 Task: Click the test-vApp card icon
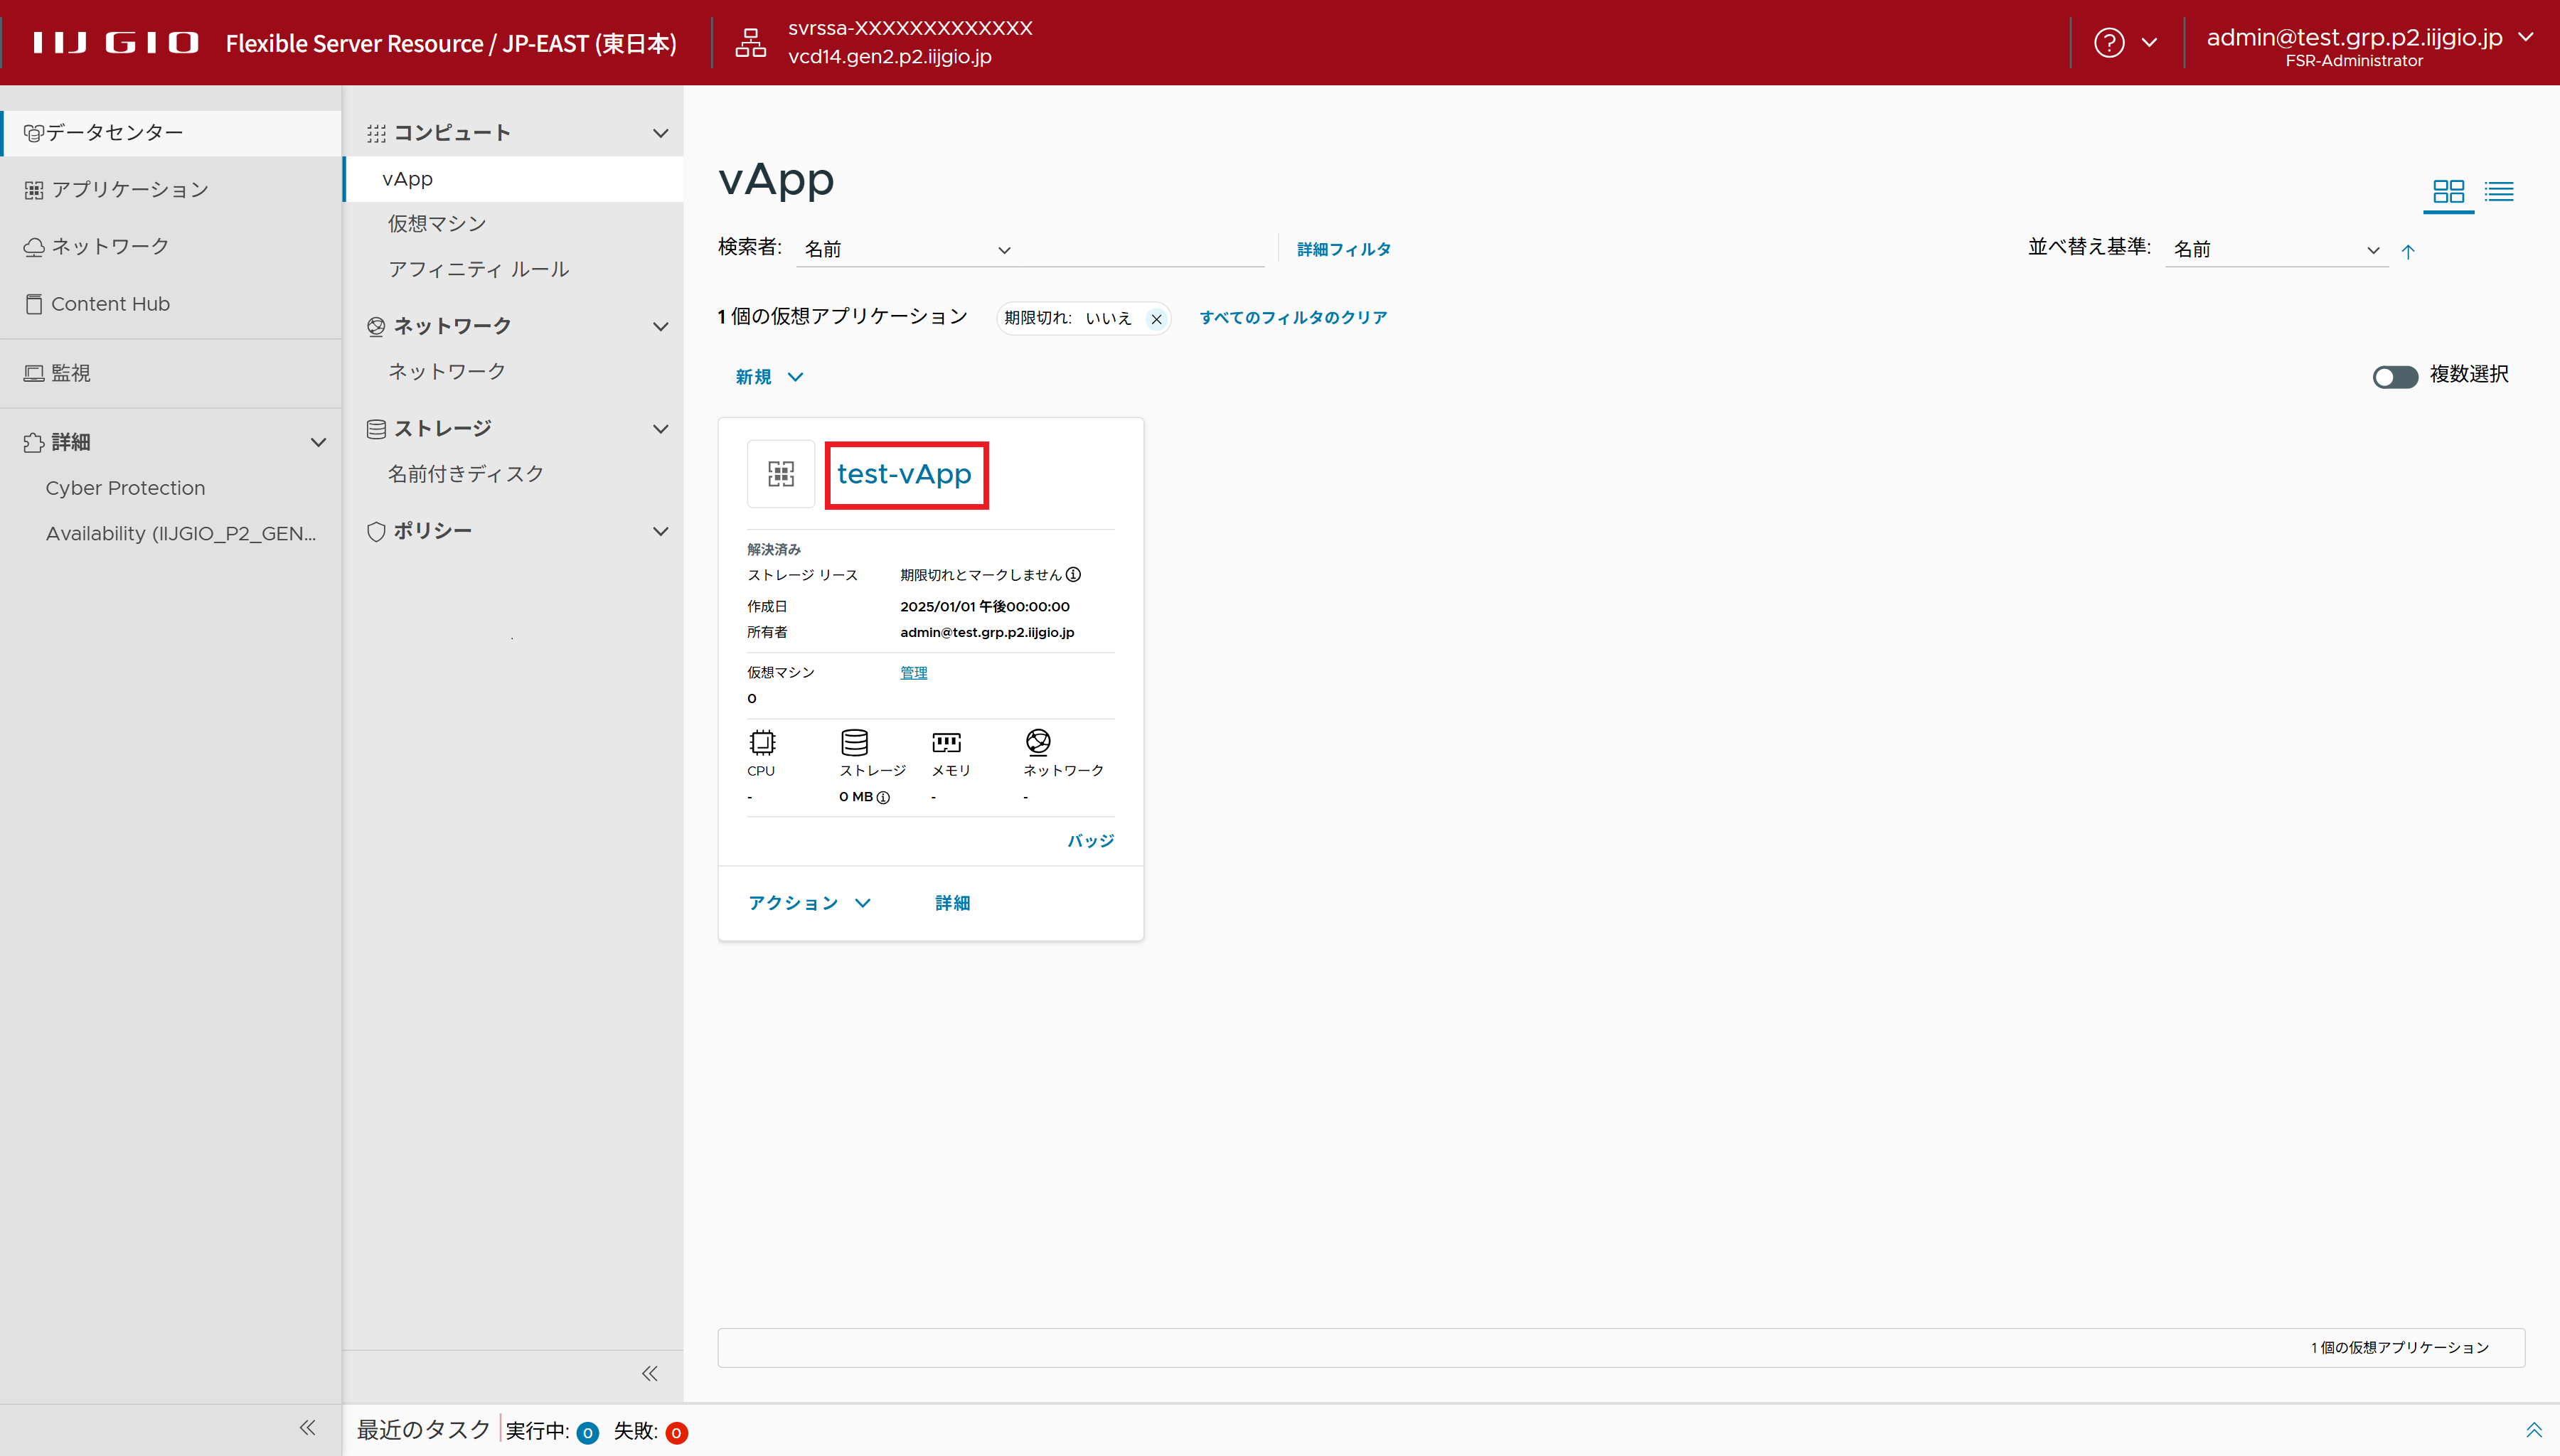[781, 474]
